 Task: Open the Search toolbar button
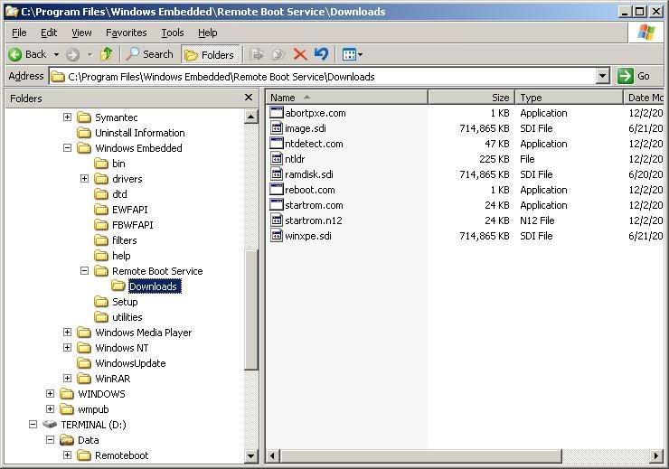(150, 54)
